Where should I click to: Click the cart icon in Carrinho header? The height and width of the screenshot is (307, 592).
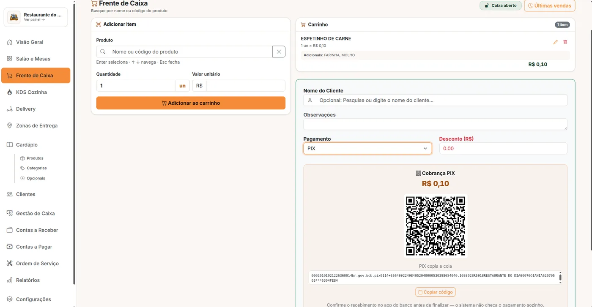[303, 24]
